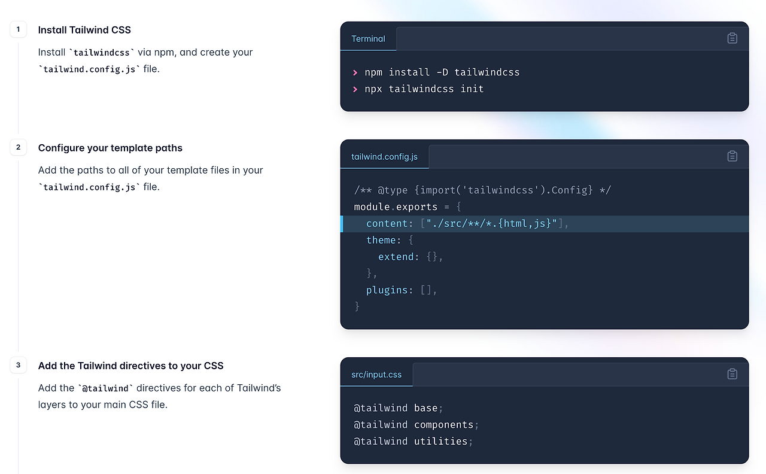
Task: Click the Configure your template paths heading
Action: [110, 148]
